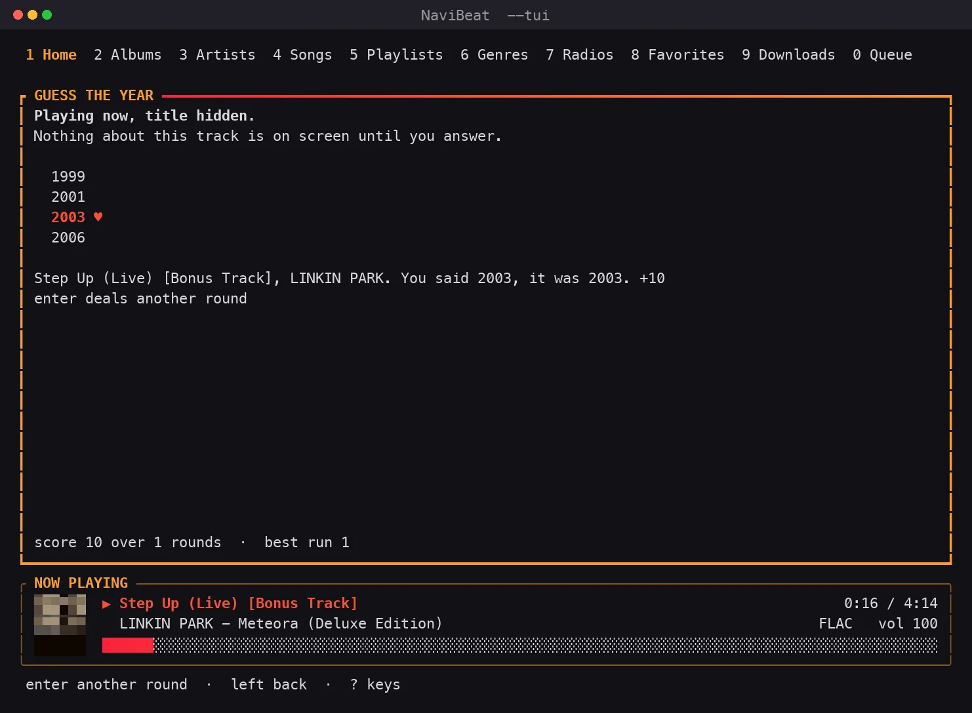Open the Artists tab
Viewport: 972px width, 713px height.
click(x=217, y=55)
